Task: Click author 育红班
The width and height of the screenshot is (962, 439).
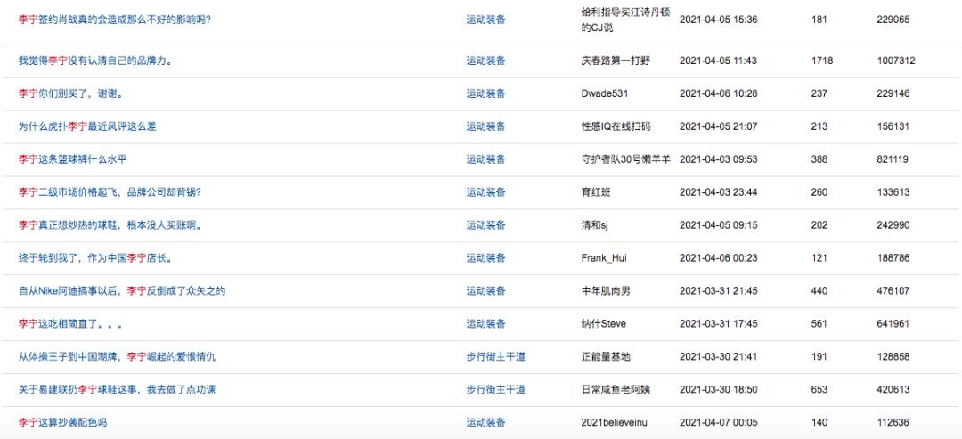Action: [x=596, y=192]
